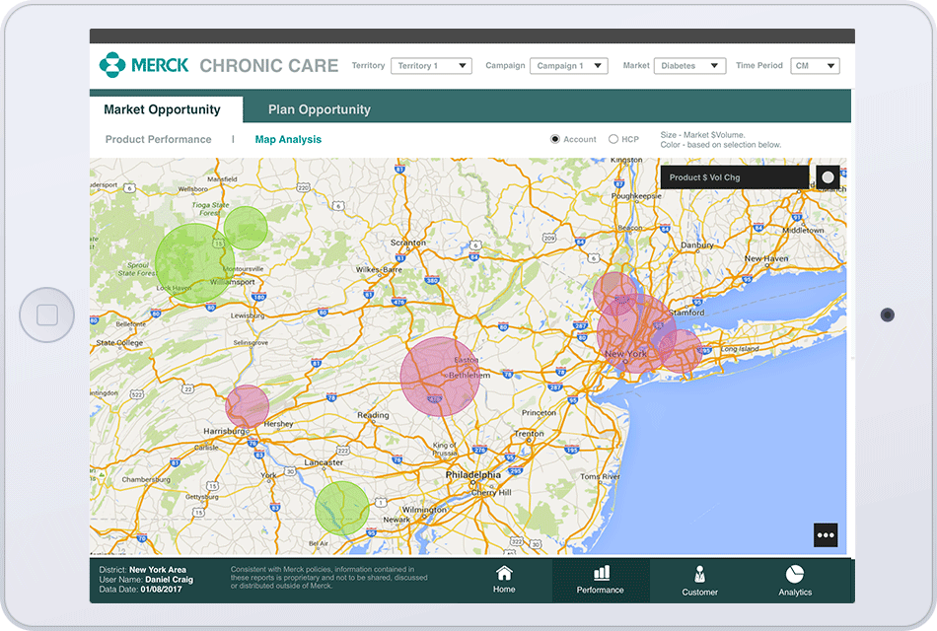Image resolution: width=937 pixels, height=631 pixels.
Task: Select the Account radio button
Action: pyautogui.click(x=555, y=139)
